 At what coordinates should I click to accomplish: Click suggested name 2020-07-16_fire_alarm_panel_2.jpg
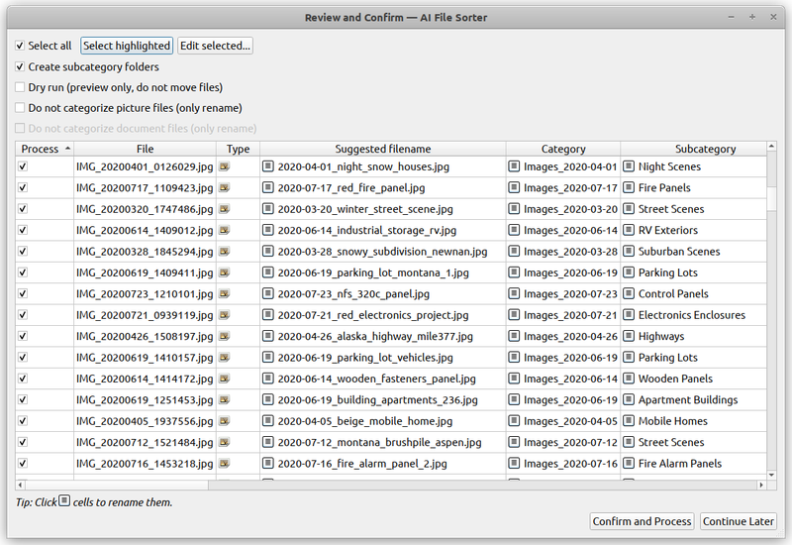[362, 464]
